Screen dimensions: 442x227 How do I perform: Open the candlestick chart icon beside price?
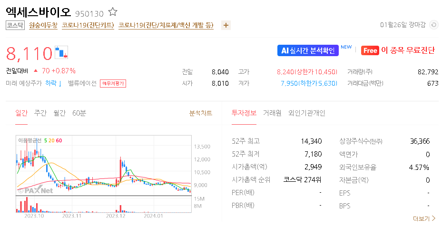[x=61, y=52]
